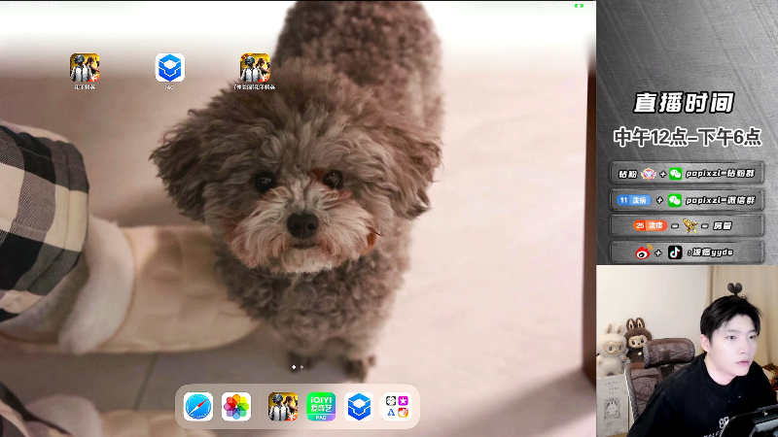Screen dimensions: 778x437
Task: Launch the [体验服]和平精英 test server game
Action: (x=255, y=68)
